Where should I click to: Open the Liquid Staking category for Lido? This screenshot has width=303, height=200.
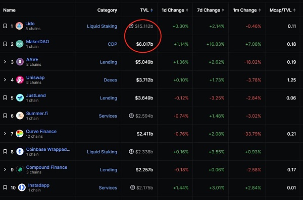click(102, 26)
